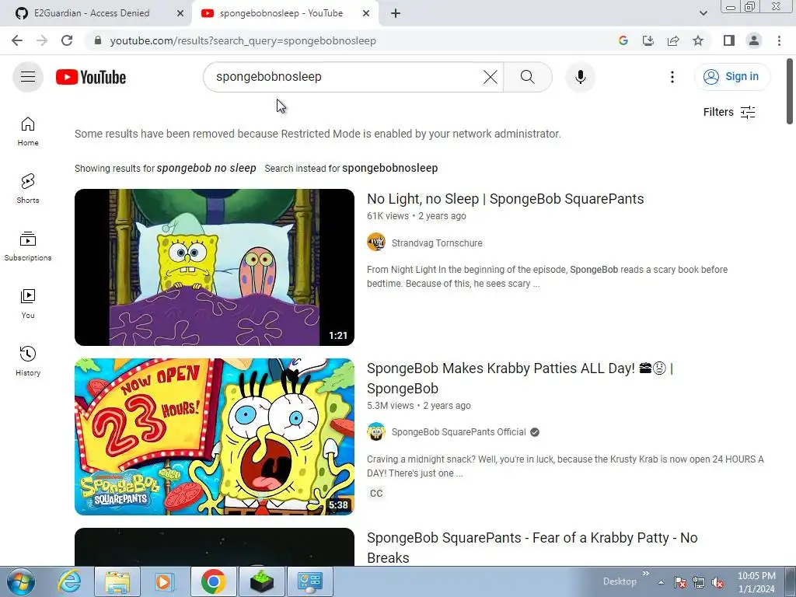Viewport: 796px width, 597px height.
Task: Clear the search box with the X
Action: (491, 77)
